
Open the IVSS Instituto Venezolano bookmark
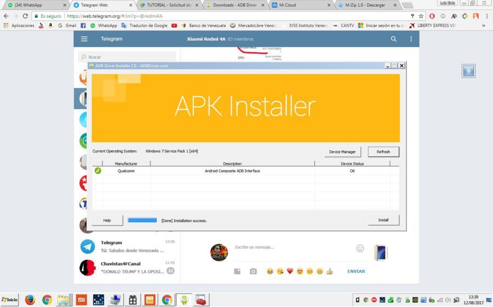pyautogui.click(x=305, y=25)
